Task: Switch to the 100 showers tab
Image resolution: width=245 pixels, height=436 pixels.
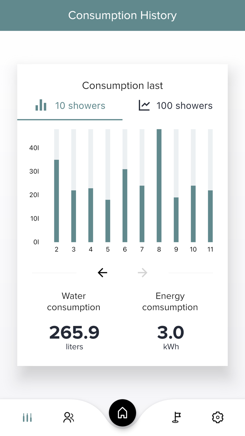Action: click(184, 105)
